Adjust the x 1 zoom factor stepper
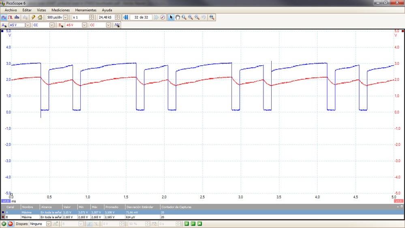The image size is (405, 228). pyautogui.click(x=92, y=17)
